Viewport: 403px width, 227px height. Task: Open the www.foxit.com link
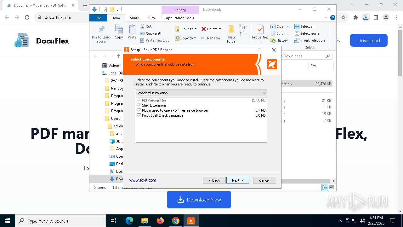143,180
